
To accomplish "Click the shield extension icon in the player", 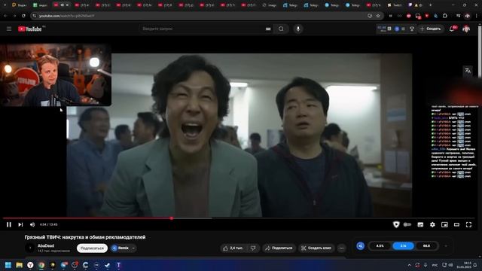I will [x=396, y=224].
